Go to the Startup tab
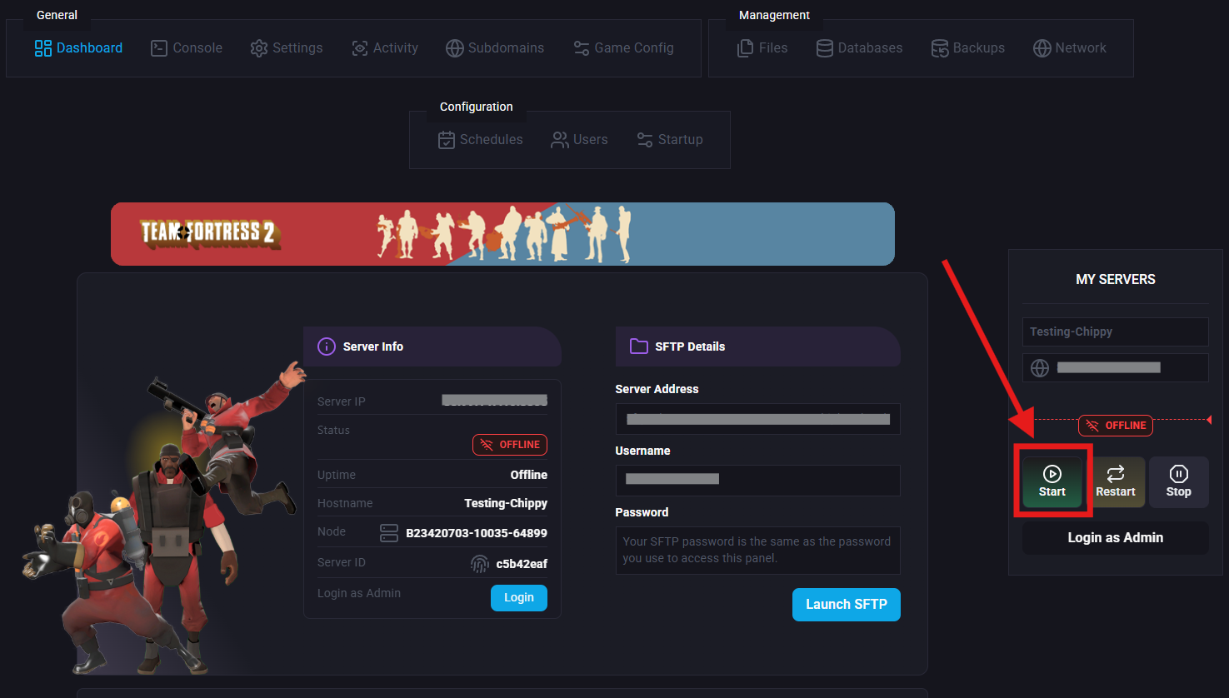The width and height of the screenshot is (1229, 698). point(669,140)
